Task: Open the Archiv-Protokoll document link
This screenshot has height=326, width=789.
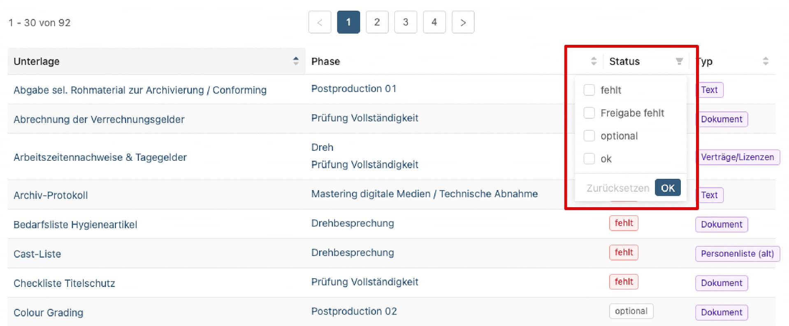Action: [51, 195]
